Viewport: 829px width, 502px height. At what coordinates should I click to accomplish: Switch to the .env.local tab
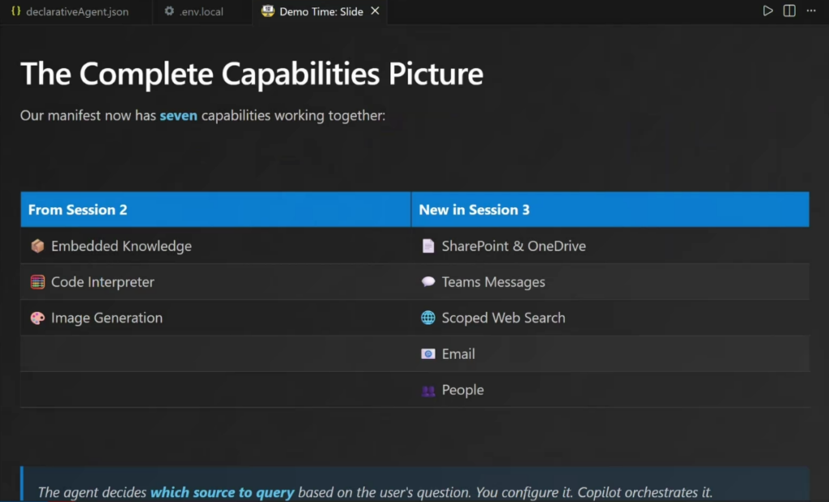click(201, 12)
